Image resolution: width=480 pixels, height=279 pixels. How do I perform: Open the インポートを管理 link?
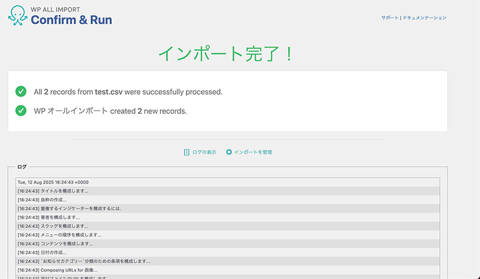click(253, 152)
